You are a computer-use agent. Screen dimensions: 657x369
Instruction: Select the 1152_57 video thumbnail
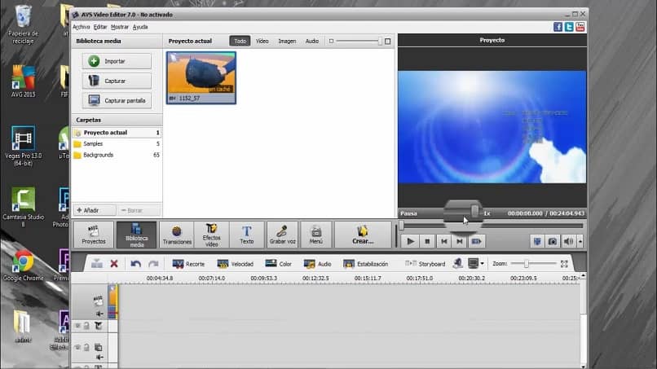point(201,77)
